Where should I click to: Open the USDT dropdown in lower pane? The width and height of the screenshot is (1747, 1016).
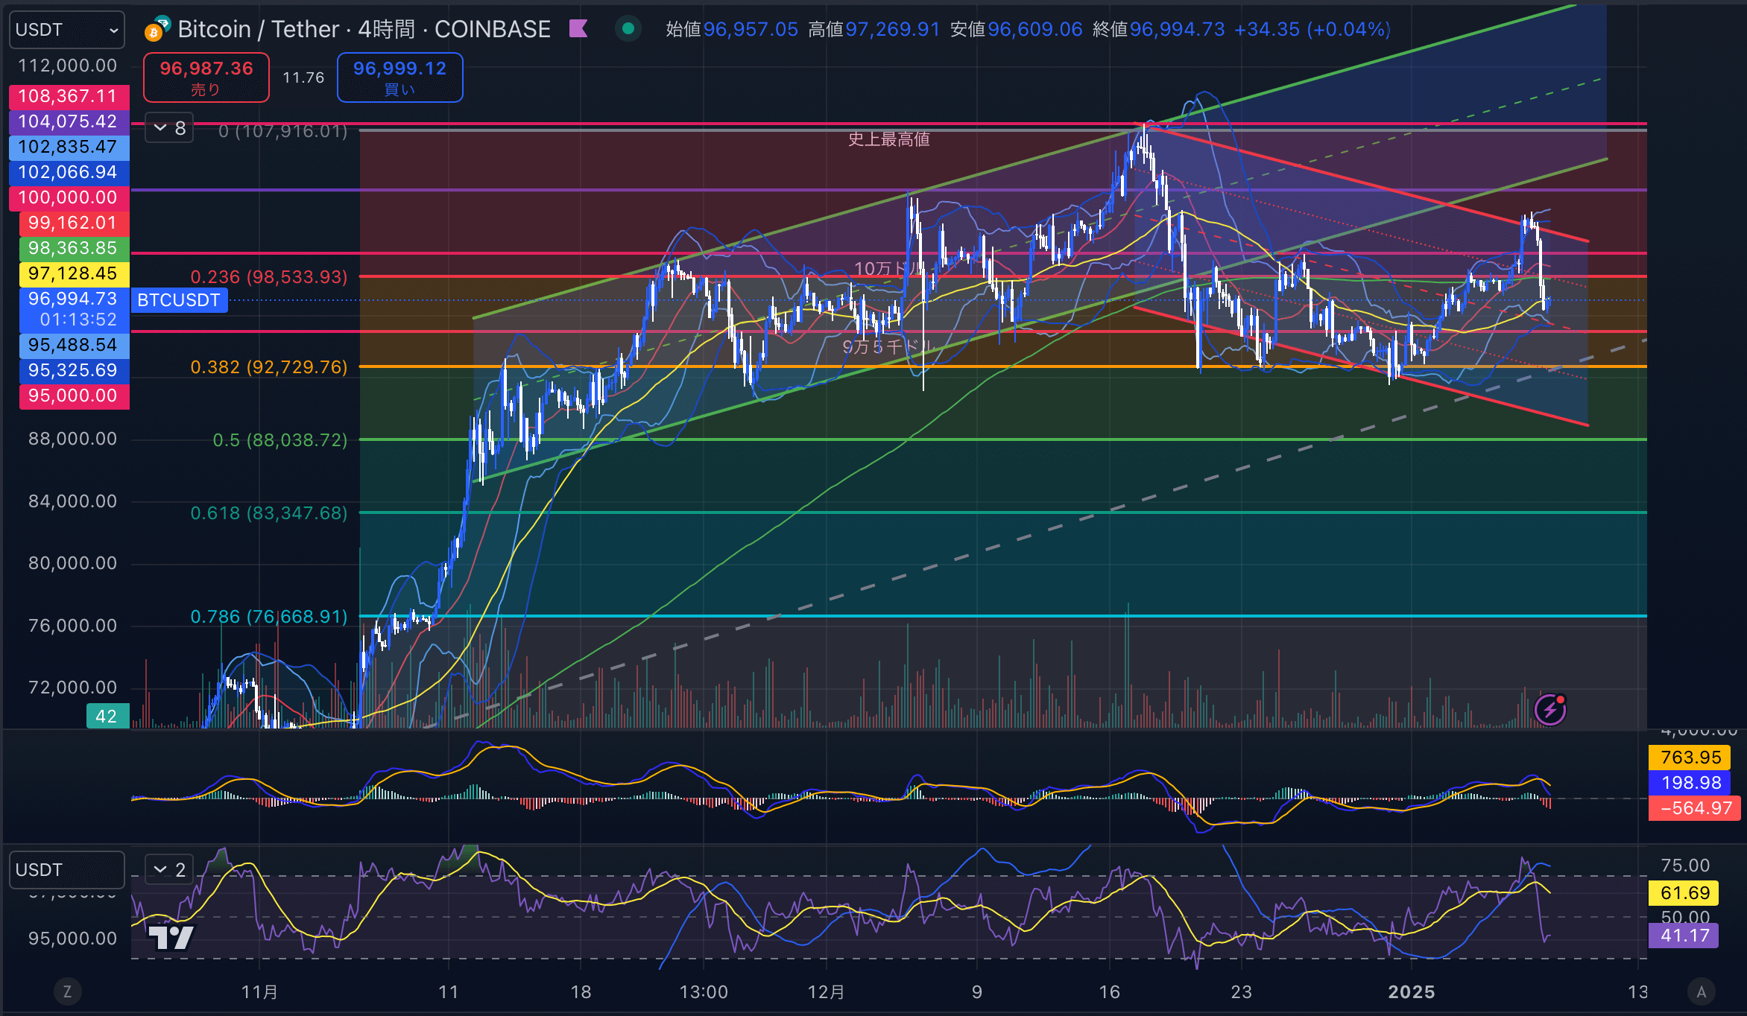pos(66,870)
